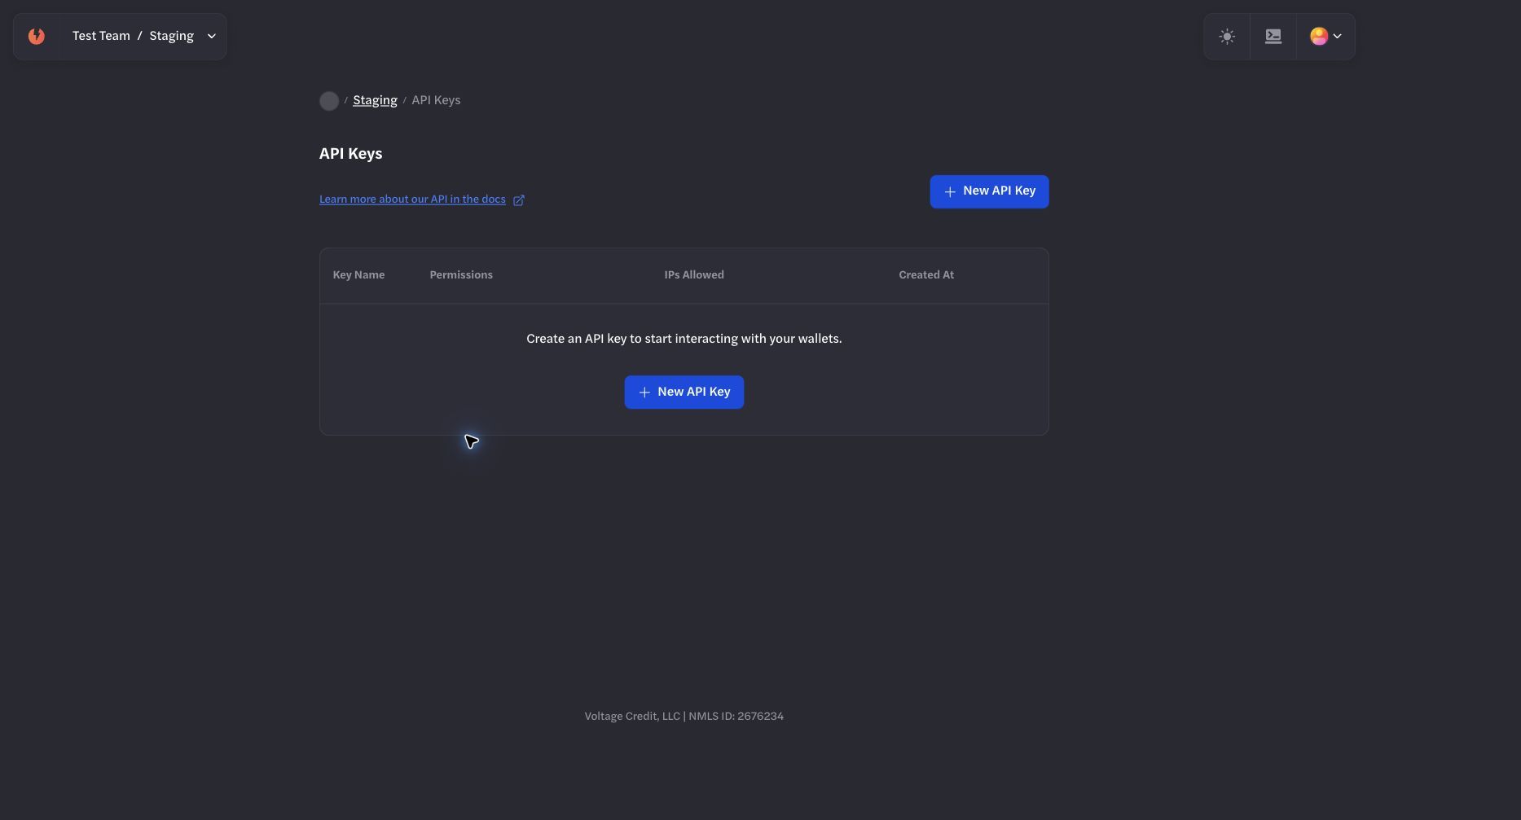Click the Voltage flame logo icon
Viewport: 1521px width, 820px height.
coord(36,36)
